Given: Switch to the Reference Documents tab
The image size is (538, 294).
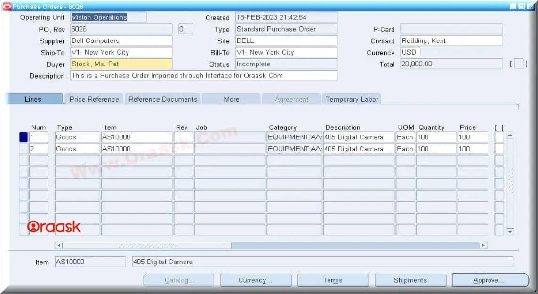Looking at the screenshot, I should [x=162, y=99].
